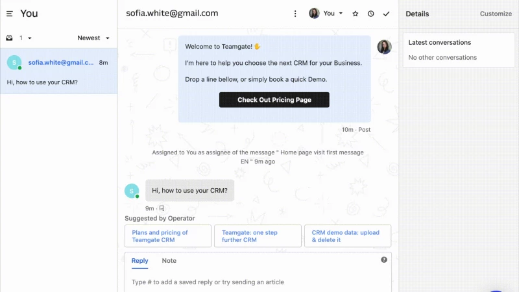This screenshot has height=292, width=519.
Task: Expand the open conversations count dropdown
Action: 26,38
